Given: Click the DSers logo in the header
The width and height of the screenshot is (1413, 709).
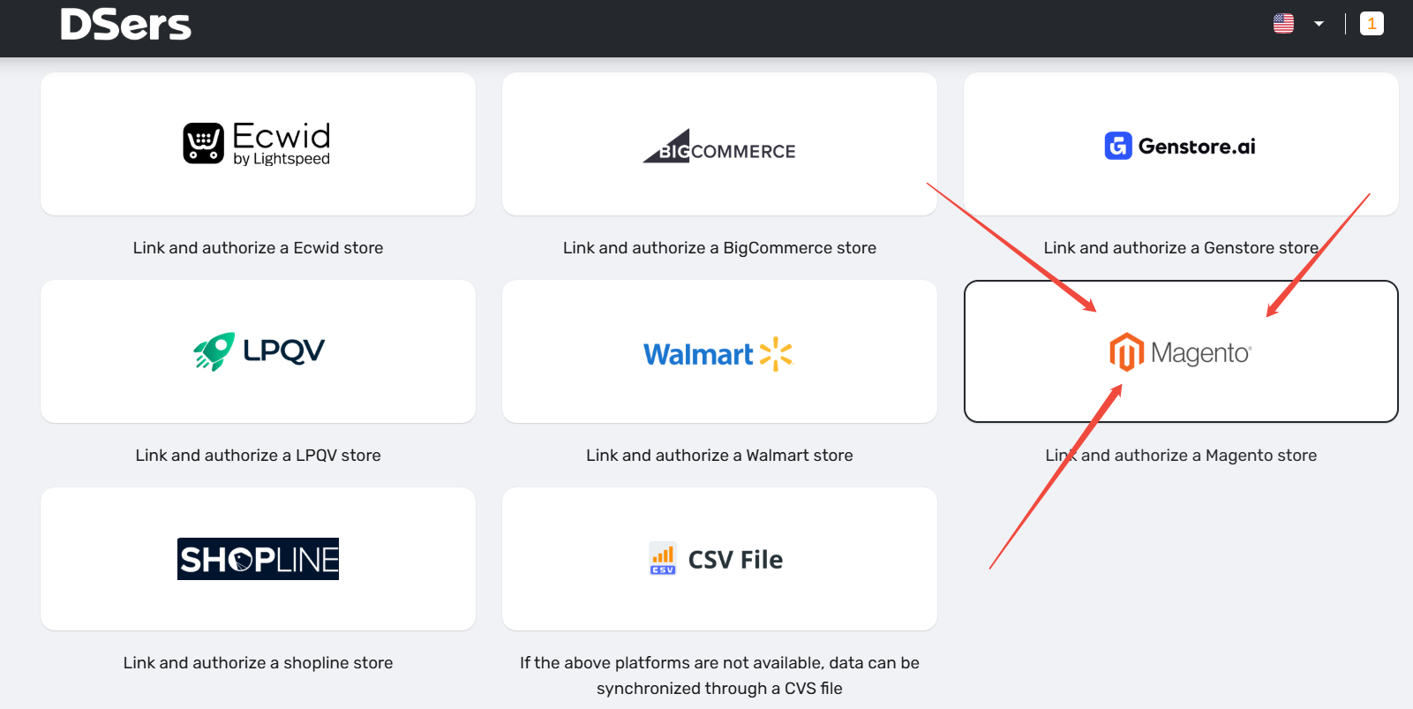Looking at the screenshot, I should [125, 25].
